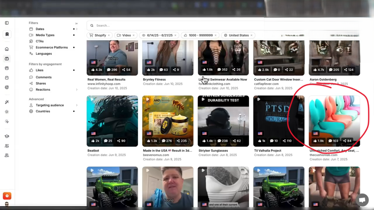
Task: Click the 'Made in the USA' ad title
Action: click(x=168, y=151)
